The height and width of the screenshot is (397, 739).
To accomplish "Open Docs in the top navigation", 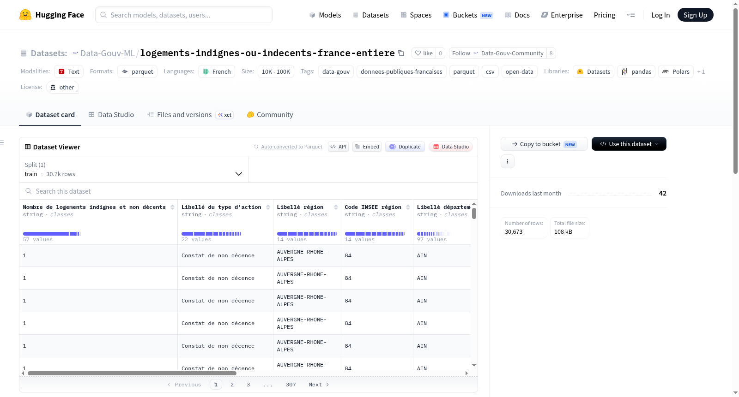I will pos(517,15).
